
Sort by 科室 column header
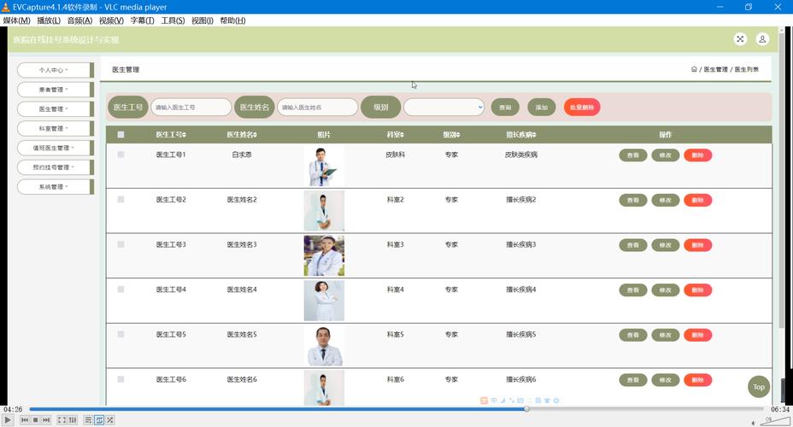click(395, 135)
